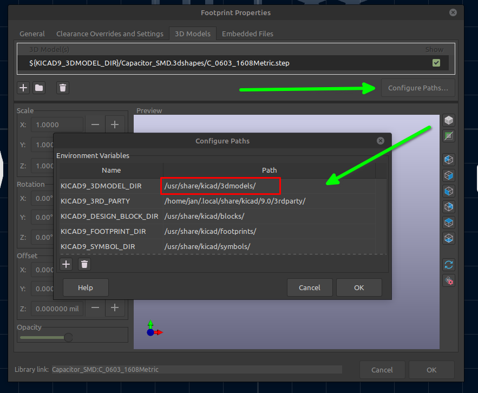Select the KICAD9_DESIGN_BLOCK_DIR name cell
Screen dimensions: 478x393
pos(111,216)
